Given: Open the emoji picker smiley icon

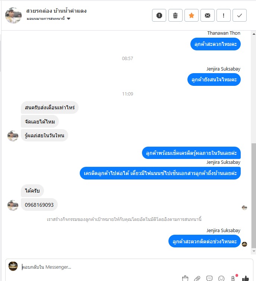Looking at the screenshot, I should tap(221, 278).
